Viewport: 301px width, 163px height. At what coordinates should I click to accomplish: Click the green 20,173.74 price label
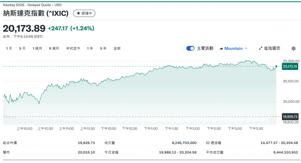[290, 67]
